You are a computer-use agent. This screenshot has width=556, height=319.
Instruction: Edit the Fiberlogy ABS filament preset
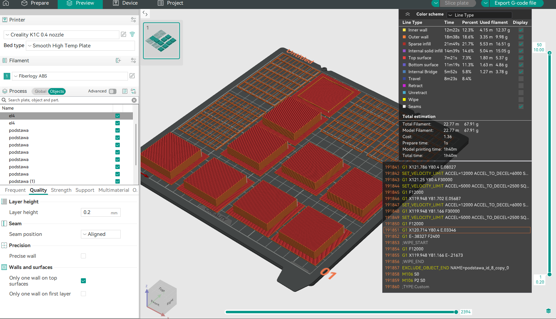point(132,76)
